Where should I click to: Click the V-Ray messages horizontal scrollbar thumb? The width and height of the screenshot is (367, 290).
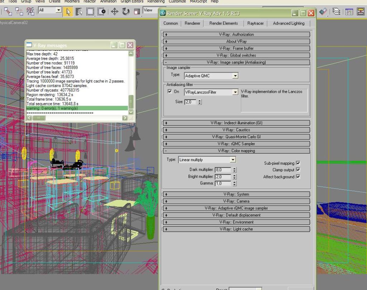coord(39,118)
